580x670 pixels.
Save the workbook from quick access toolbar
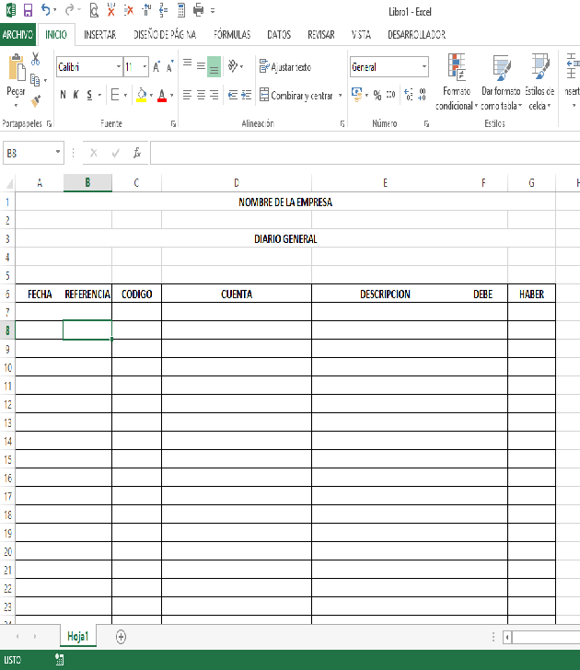29,10
